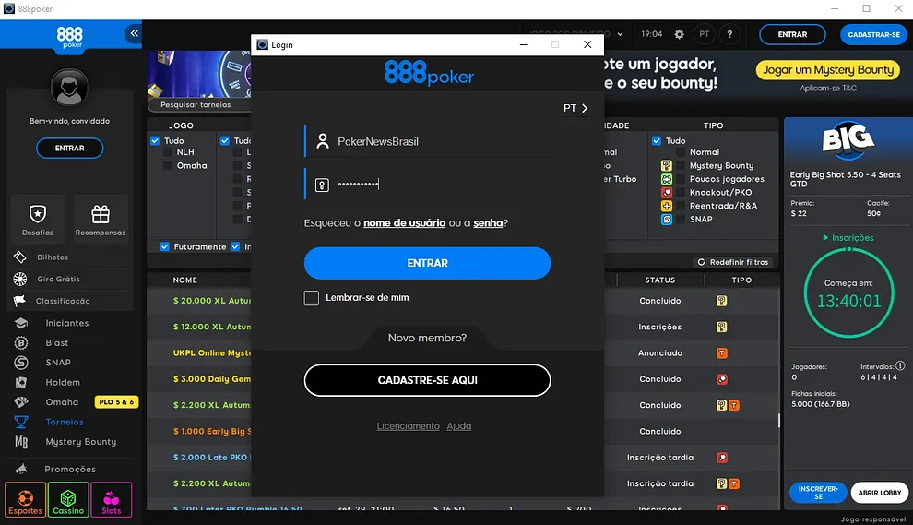The image size is (913, 525).
Task: Expand PT language selector in Login dialog
Action: pos(575,108)
